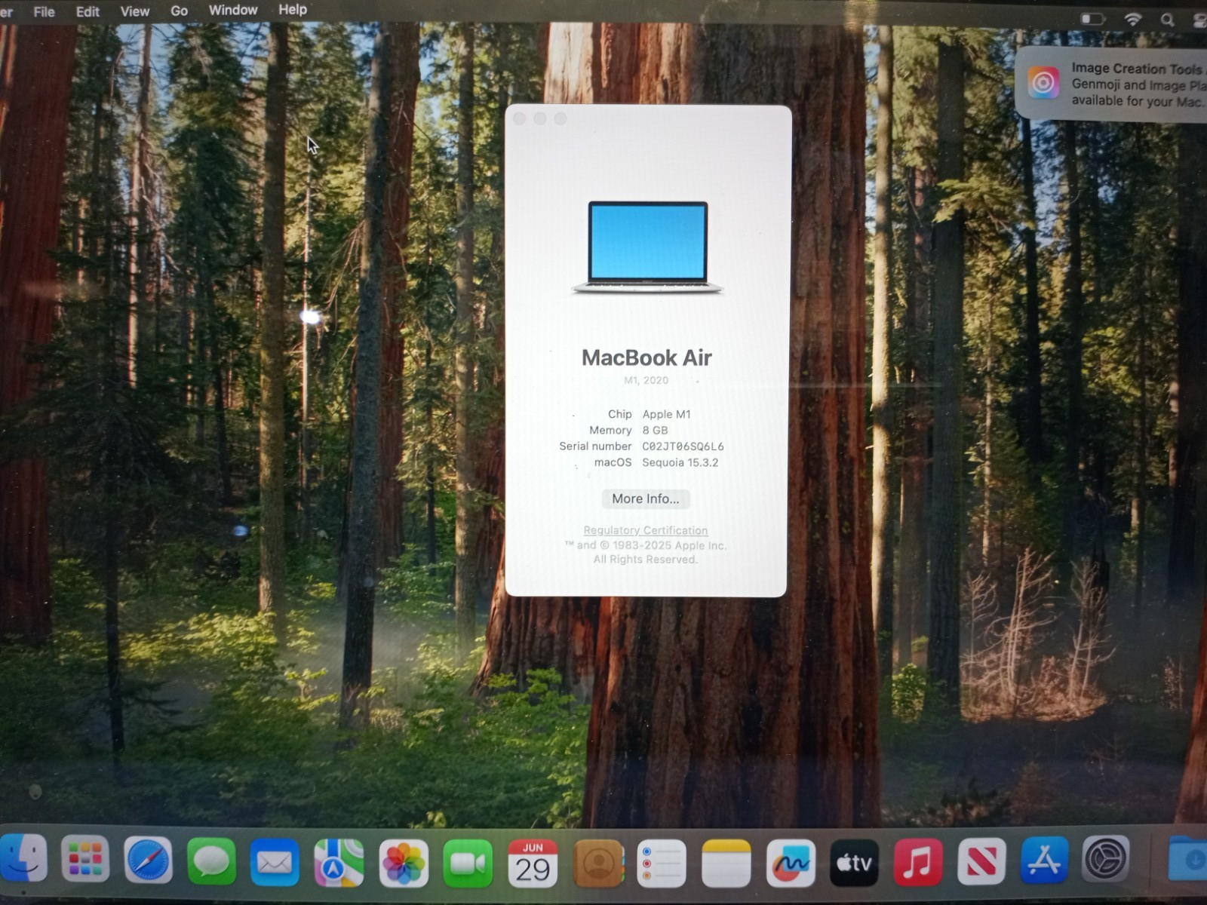The image size is (1207, 905).
Task: Open Reminders from the Dock
Action: [662, 864]
